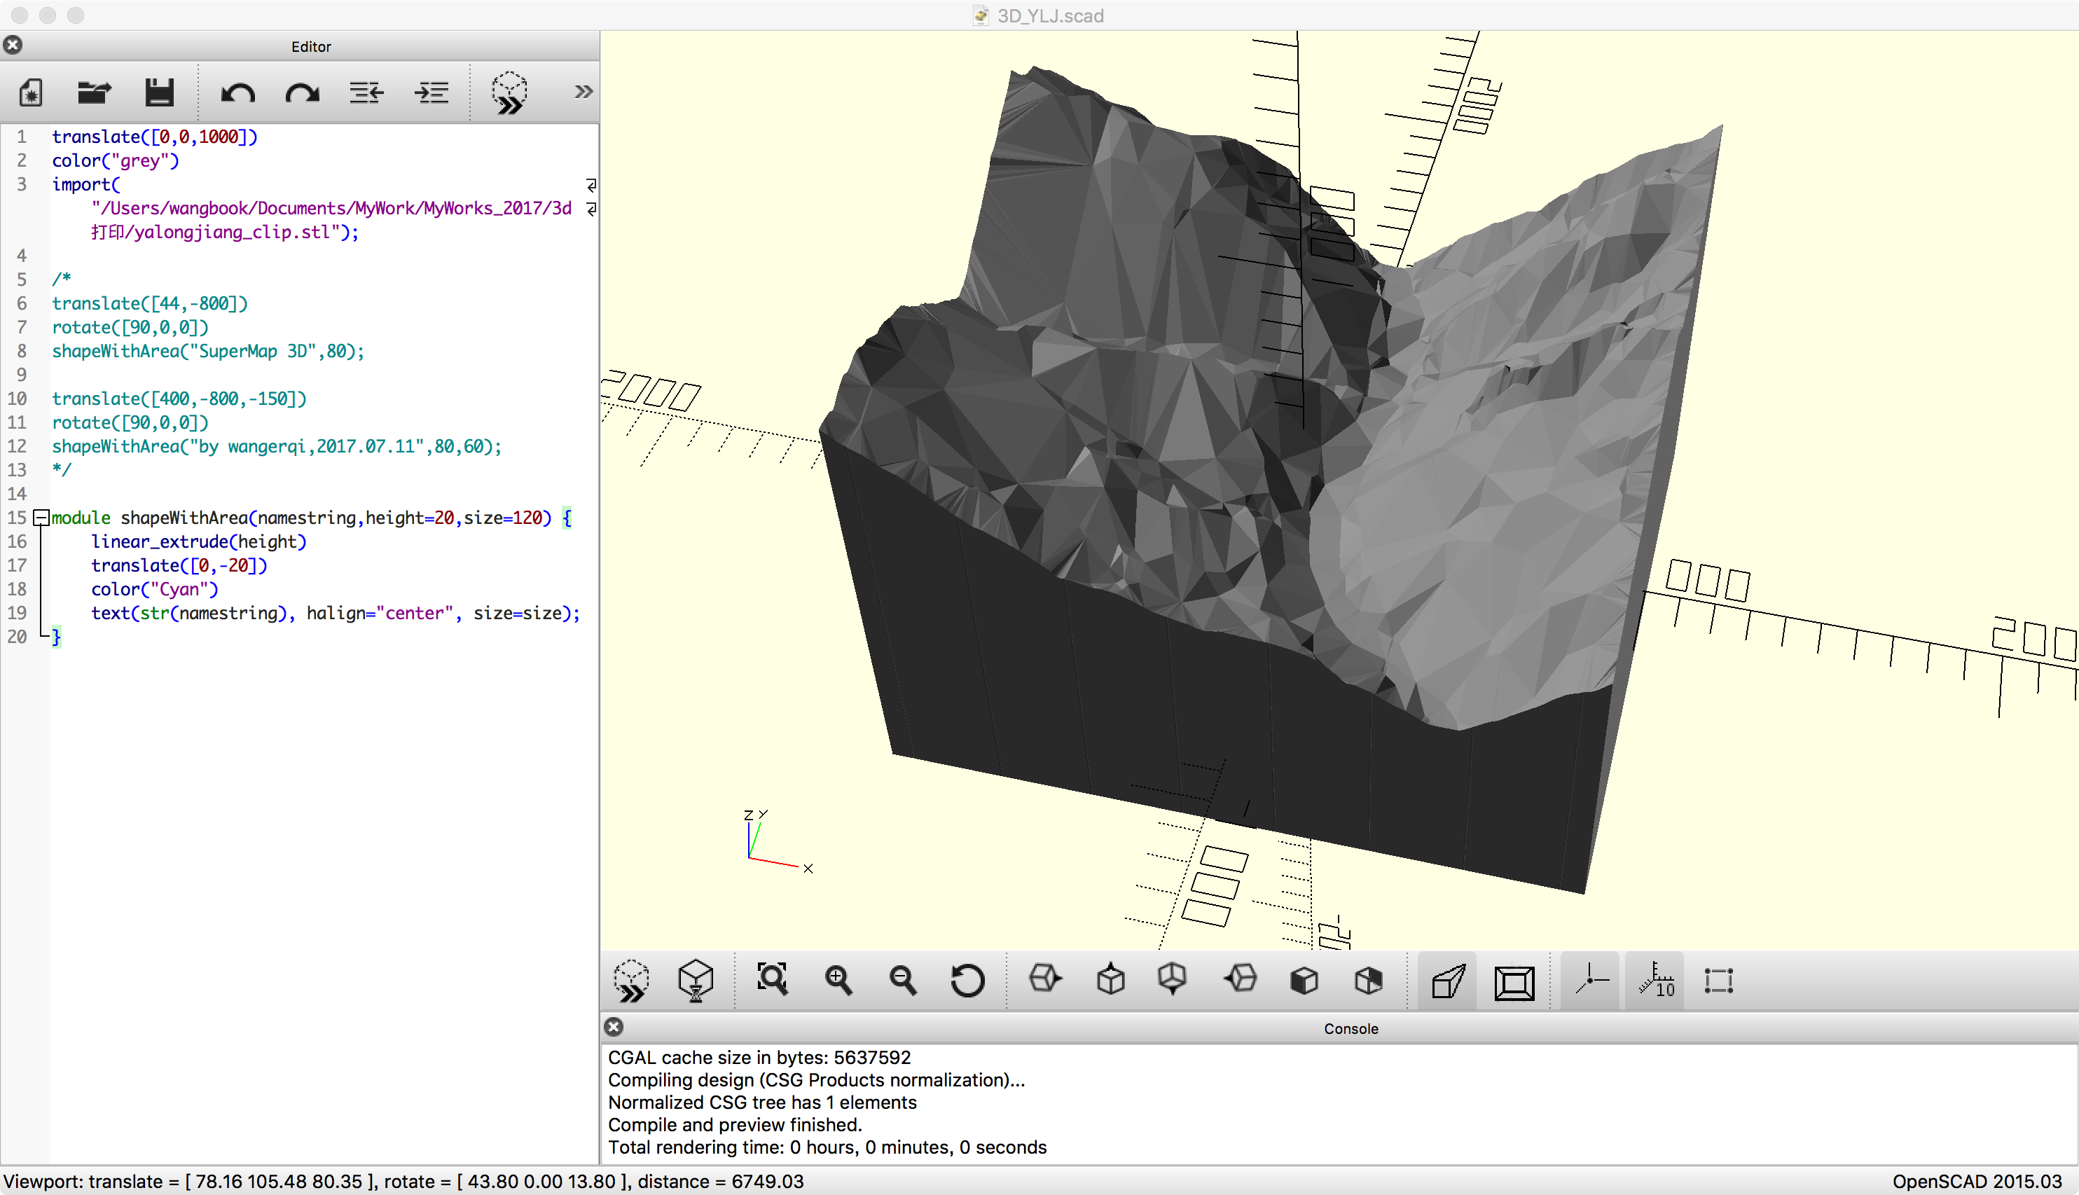2079x1195 pixels.
Task: Toggle Perspective projection
Action: (x=1448, y=981)
